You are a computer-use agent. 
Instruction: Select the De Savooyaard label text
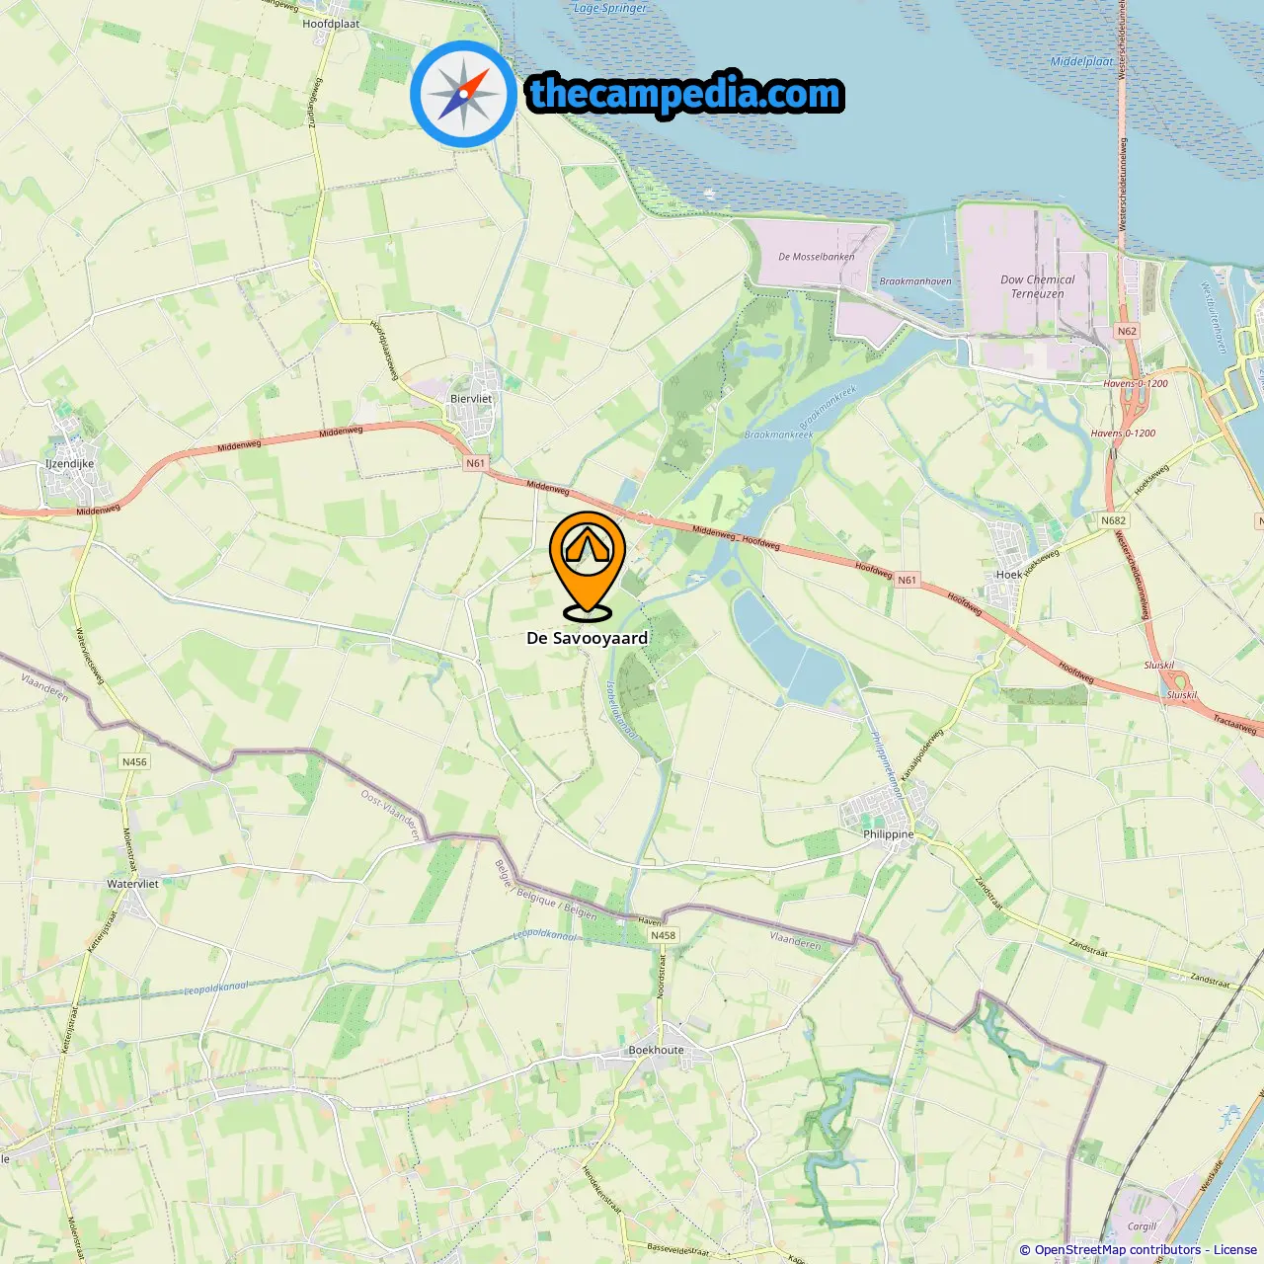click(588, 638)
